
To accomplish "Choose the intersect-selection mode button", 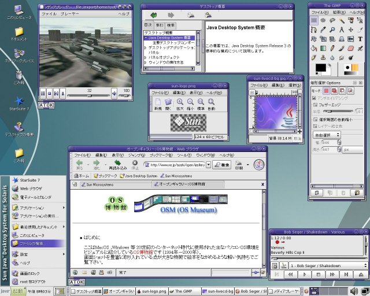I will click(x=350, y=91).
